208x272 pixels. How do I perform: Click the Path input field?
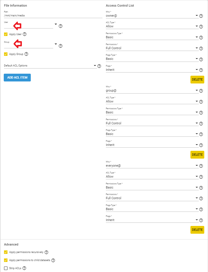(x=53, y=16)
